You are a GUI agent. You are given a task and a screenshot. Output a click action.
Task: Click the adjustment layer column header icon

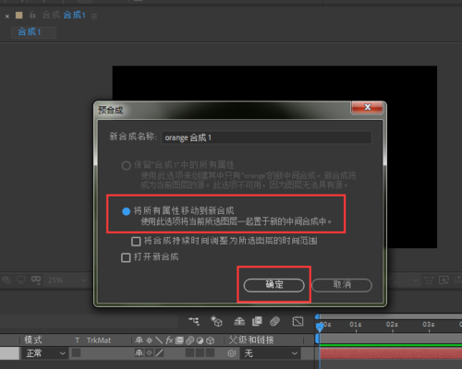200,340
